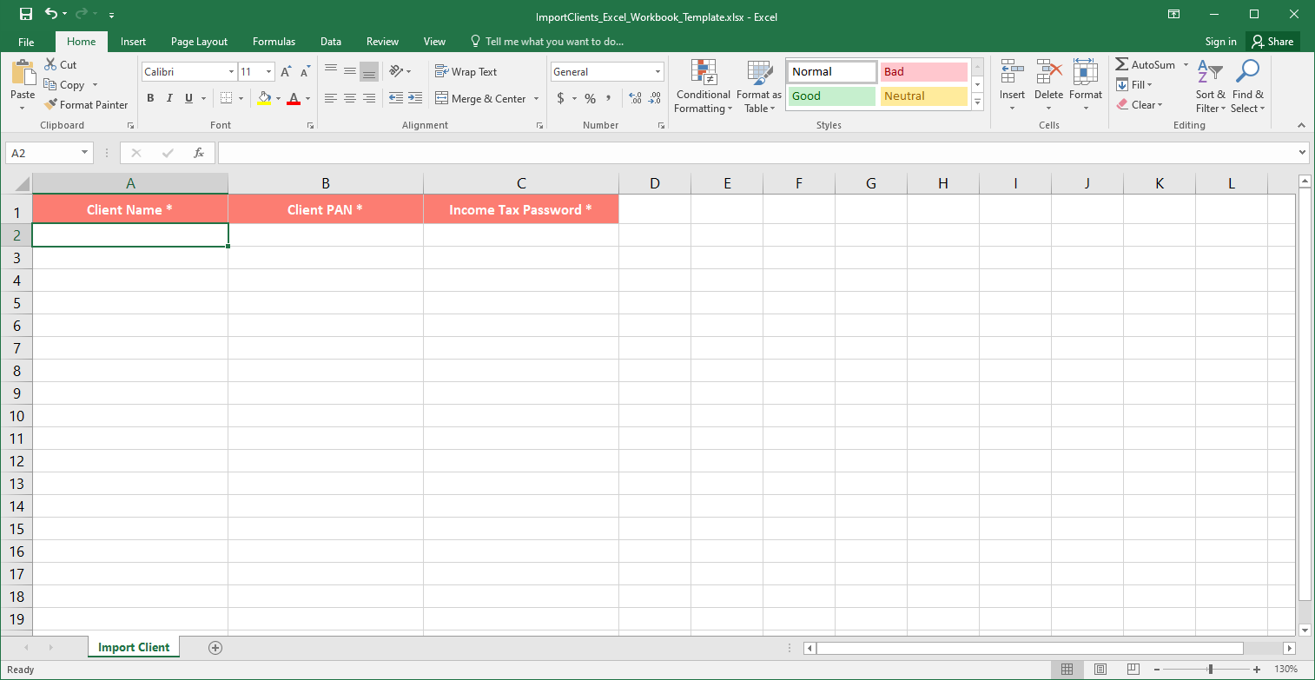Screen dimensions: 1315x680
Task: Apply percent style to the cell
Action: 590,98
